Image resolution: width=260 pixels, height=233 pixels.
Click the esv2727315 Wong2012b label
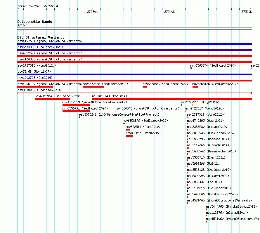[37, 65]
